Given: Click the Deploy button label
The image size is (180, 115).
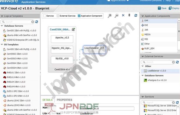Looking at the screenshot, I should pyautogui.click(x=176, y=8).
